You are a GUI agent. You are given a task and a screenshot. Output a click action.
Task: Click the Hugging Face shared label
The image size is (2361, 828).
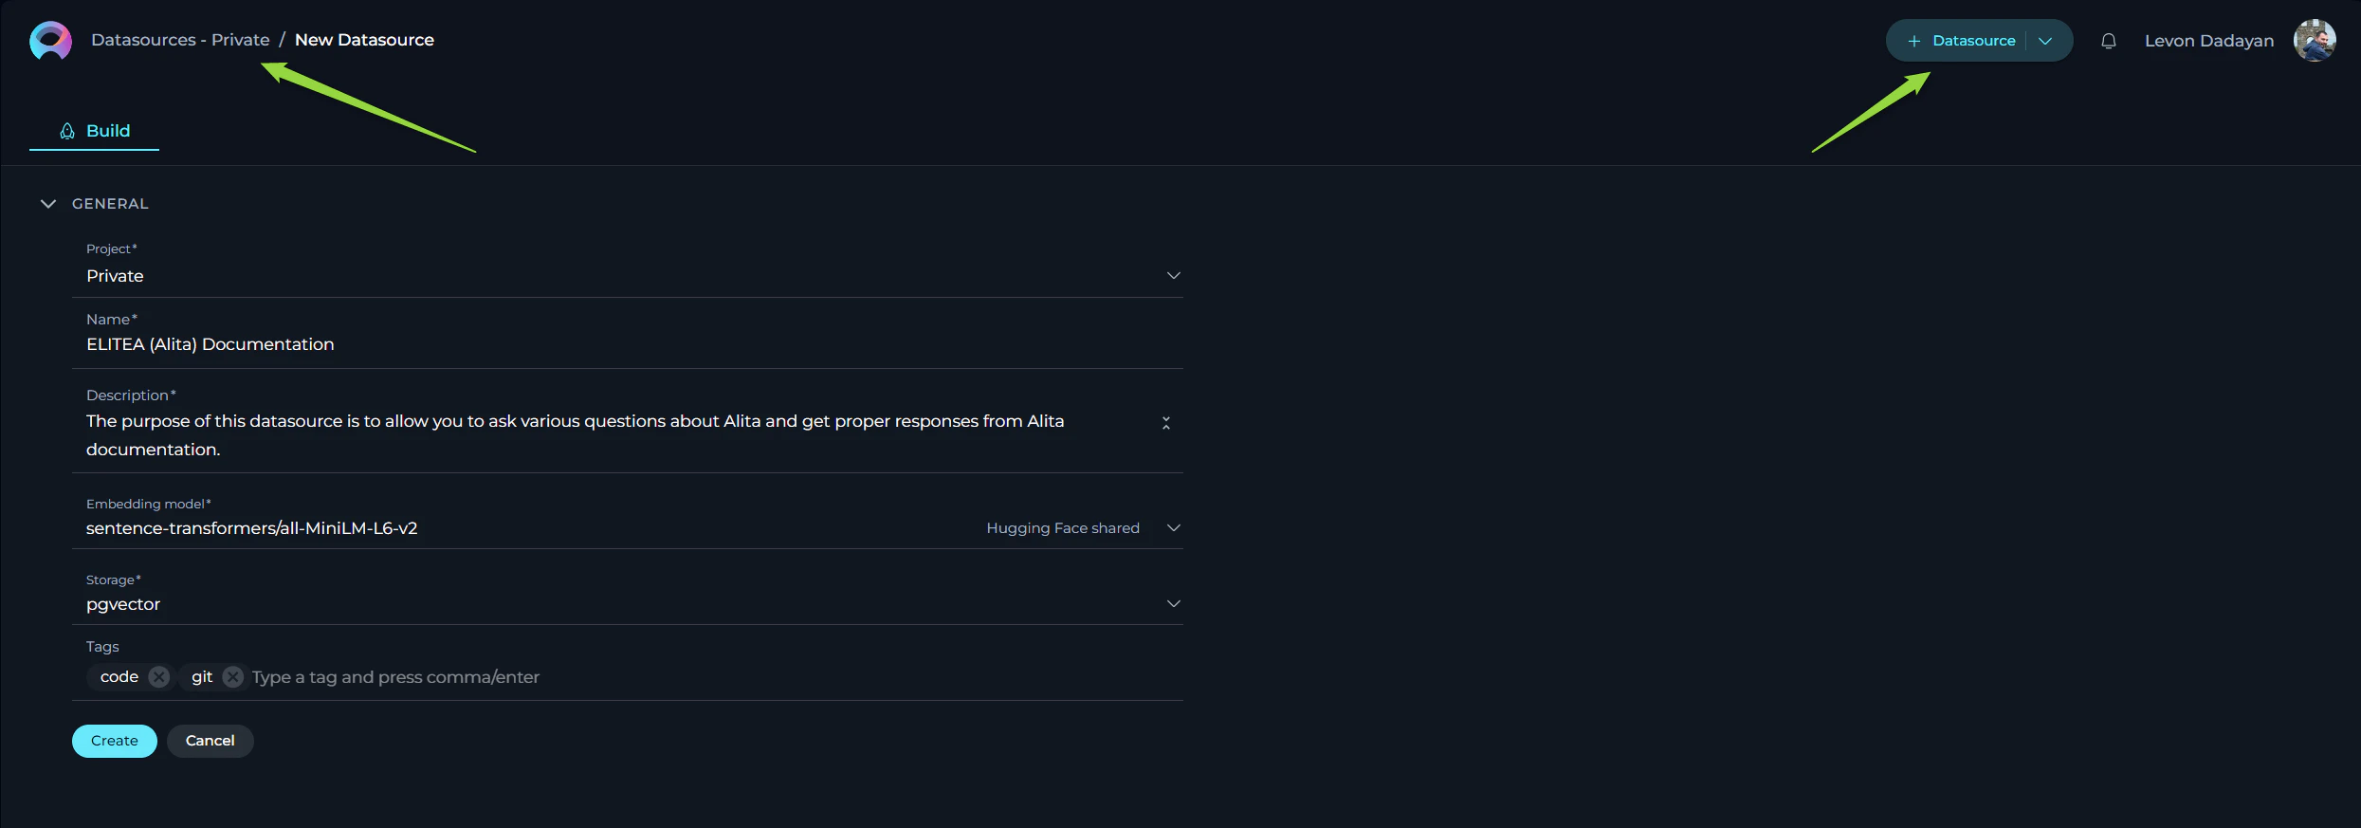(x=1063, y=528)
